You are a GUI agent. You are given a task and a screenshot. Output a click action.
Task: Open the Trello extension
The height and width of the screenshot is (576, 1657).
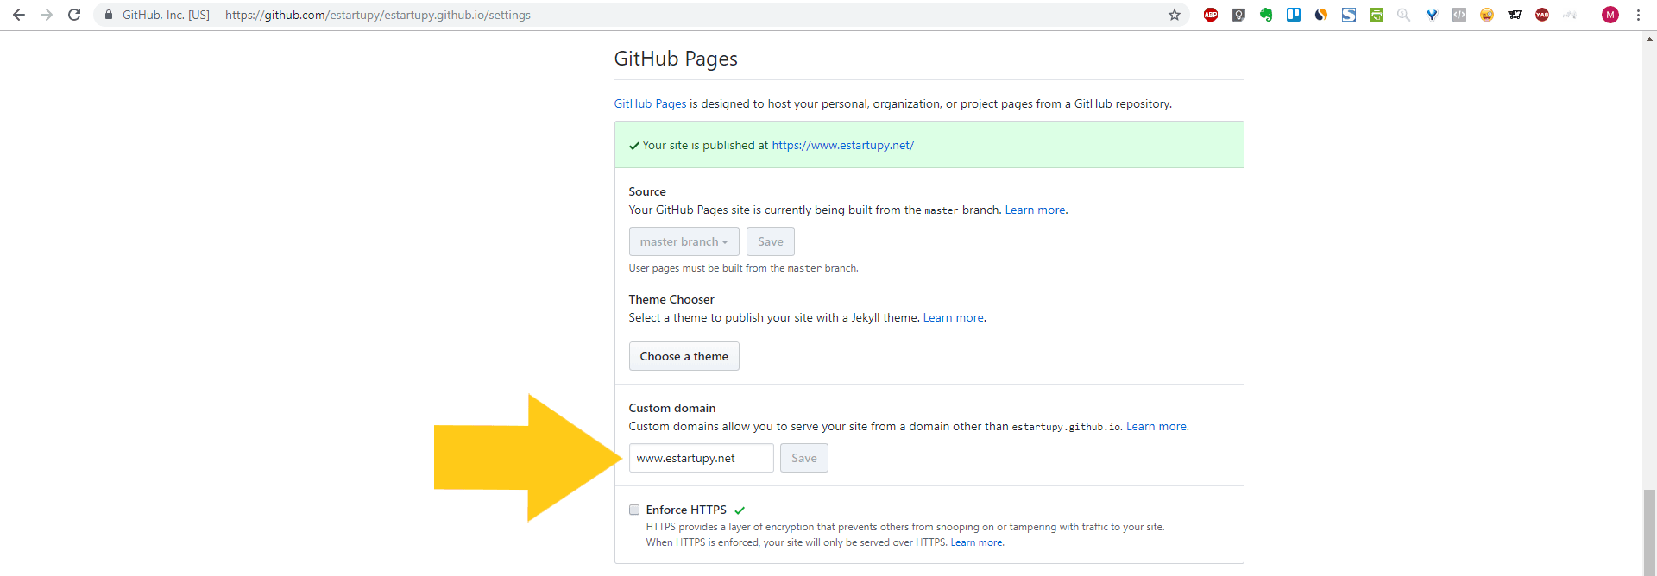click(x=1294, y=15)
